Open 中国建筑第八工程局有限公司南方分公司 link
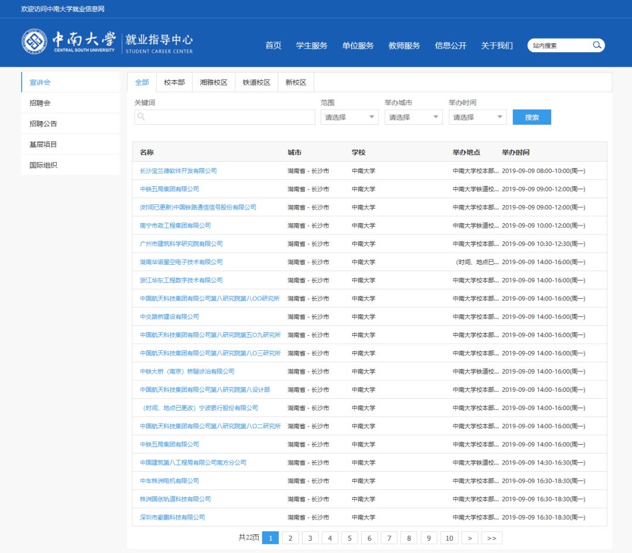The image size is (632, 553). pyautogui.click(x=193, y=463)
